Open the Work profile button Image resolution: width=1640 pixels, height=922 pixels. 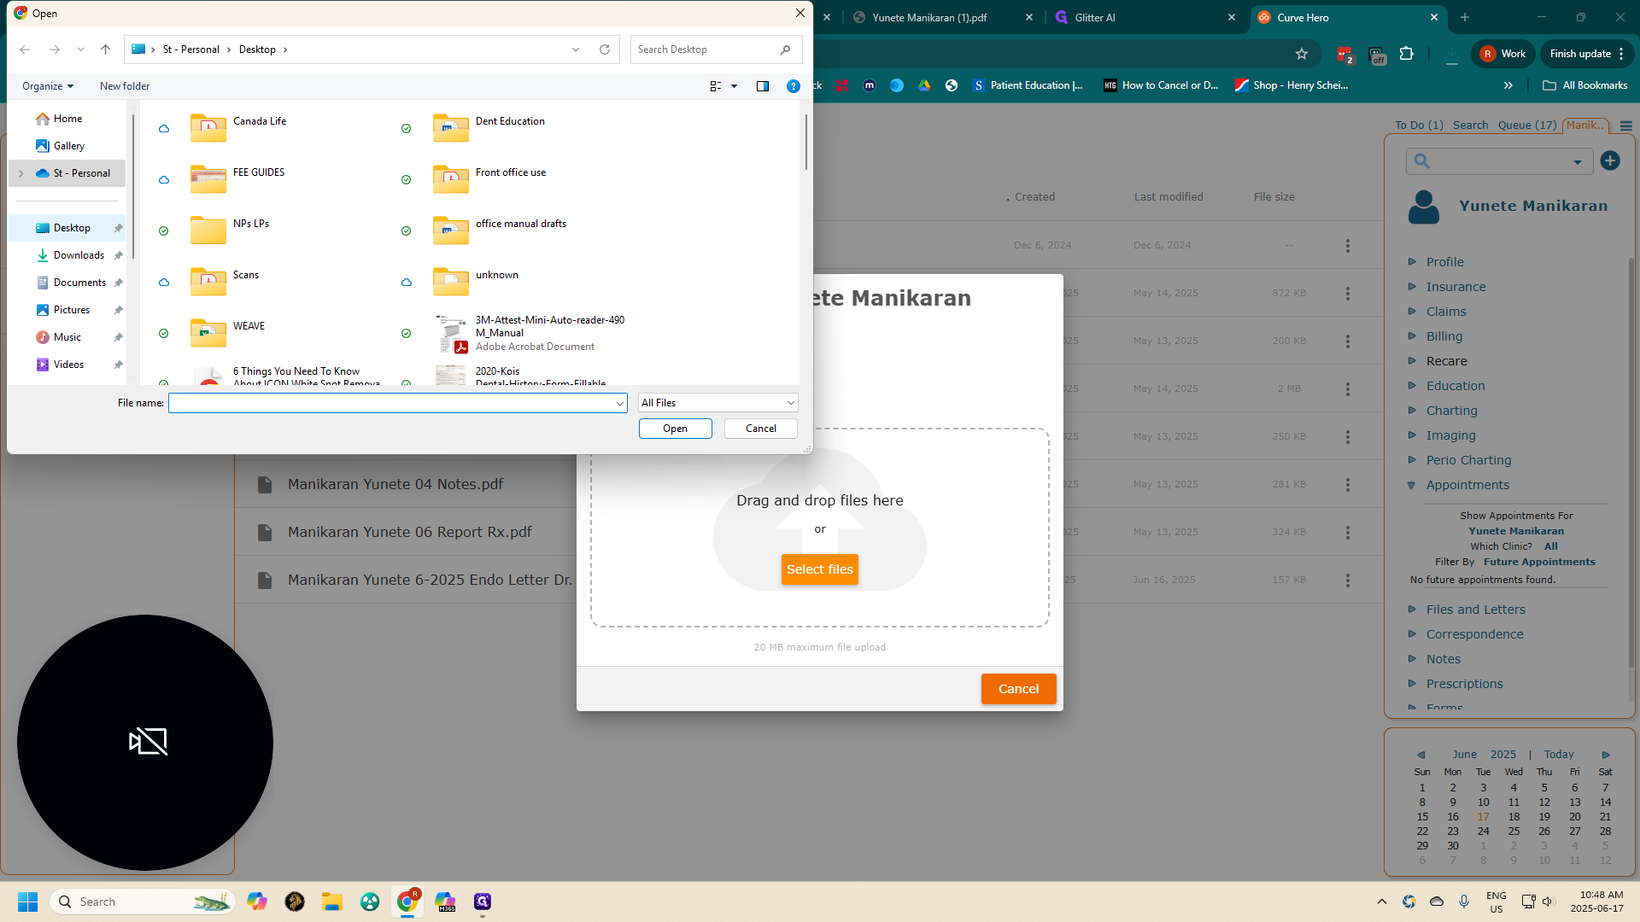click(1503, 54)
